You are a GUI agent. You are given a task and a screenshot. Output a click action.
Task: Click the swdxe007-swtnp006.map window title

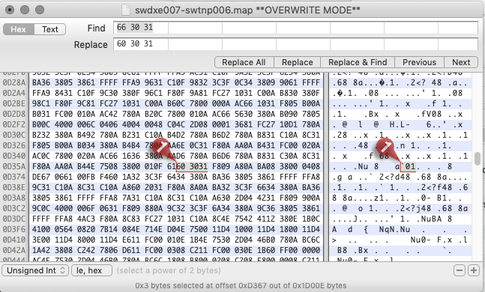(x=247, y=10)
